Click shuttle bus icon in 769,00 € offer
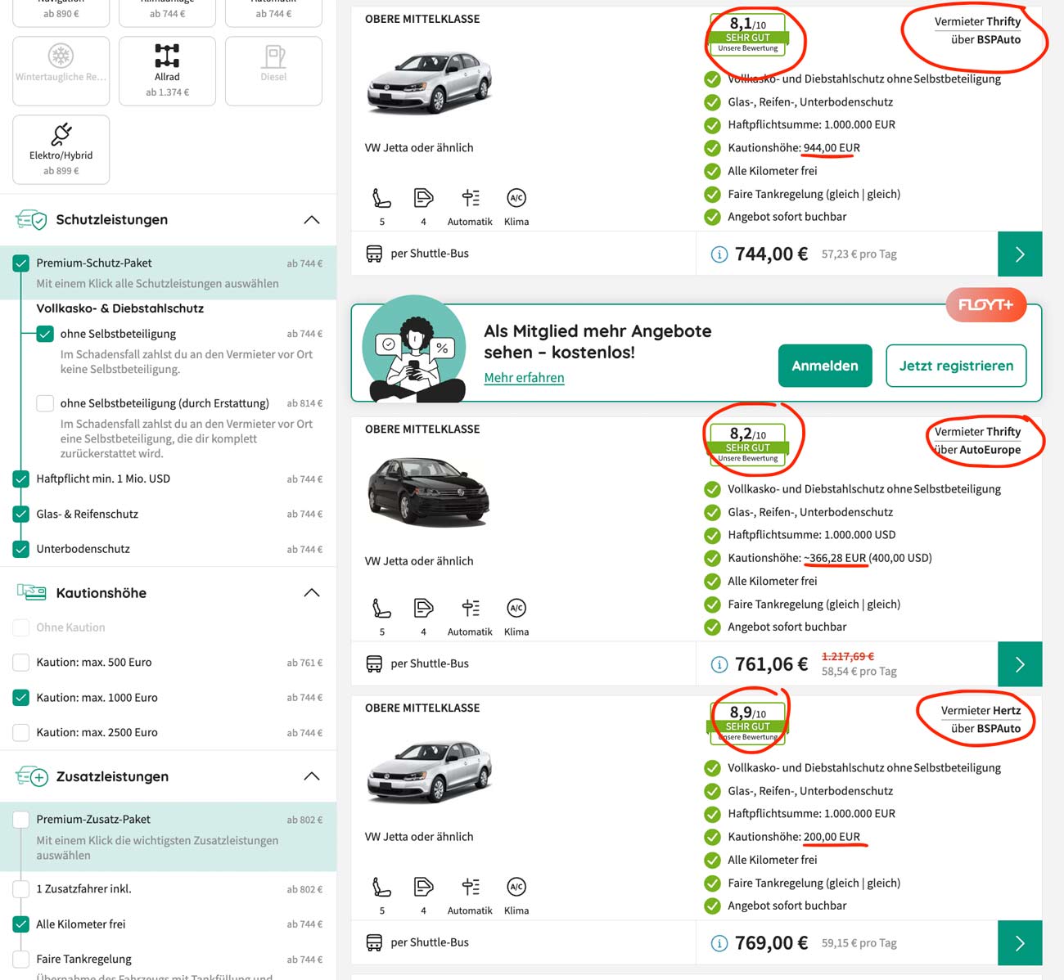This screenshot has width=1064, height=980. pyautogui.click(x=374, y=942)
